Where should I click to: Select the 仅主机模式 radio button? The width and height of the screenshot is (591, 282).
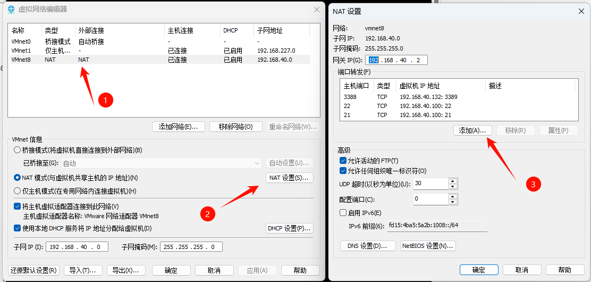coord(18,191)
